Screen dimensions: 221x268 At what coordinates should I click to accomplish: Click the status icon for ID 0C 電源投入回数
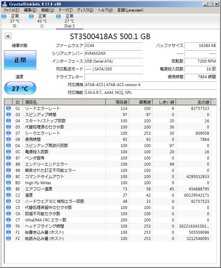click(8, 152)
